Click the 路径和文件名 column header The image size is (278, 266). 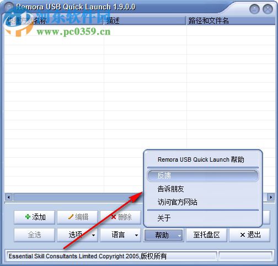coord(231,20)
